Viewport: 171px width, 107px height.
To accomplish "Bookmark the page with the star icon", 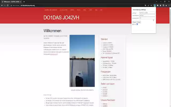I will [151, 5].
